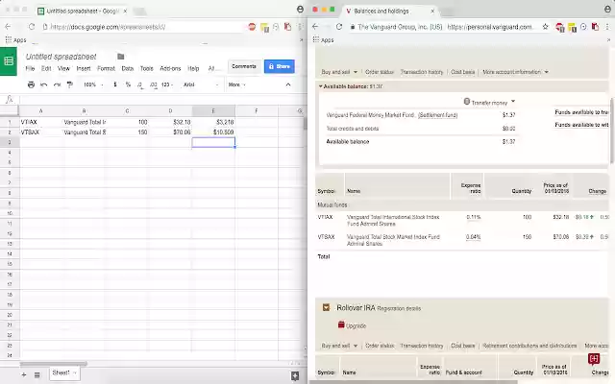Click the Vanguard Federal Money Market Fund link
This screenshot has width=615, height=384.
coord(370,115)
